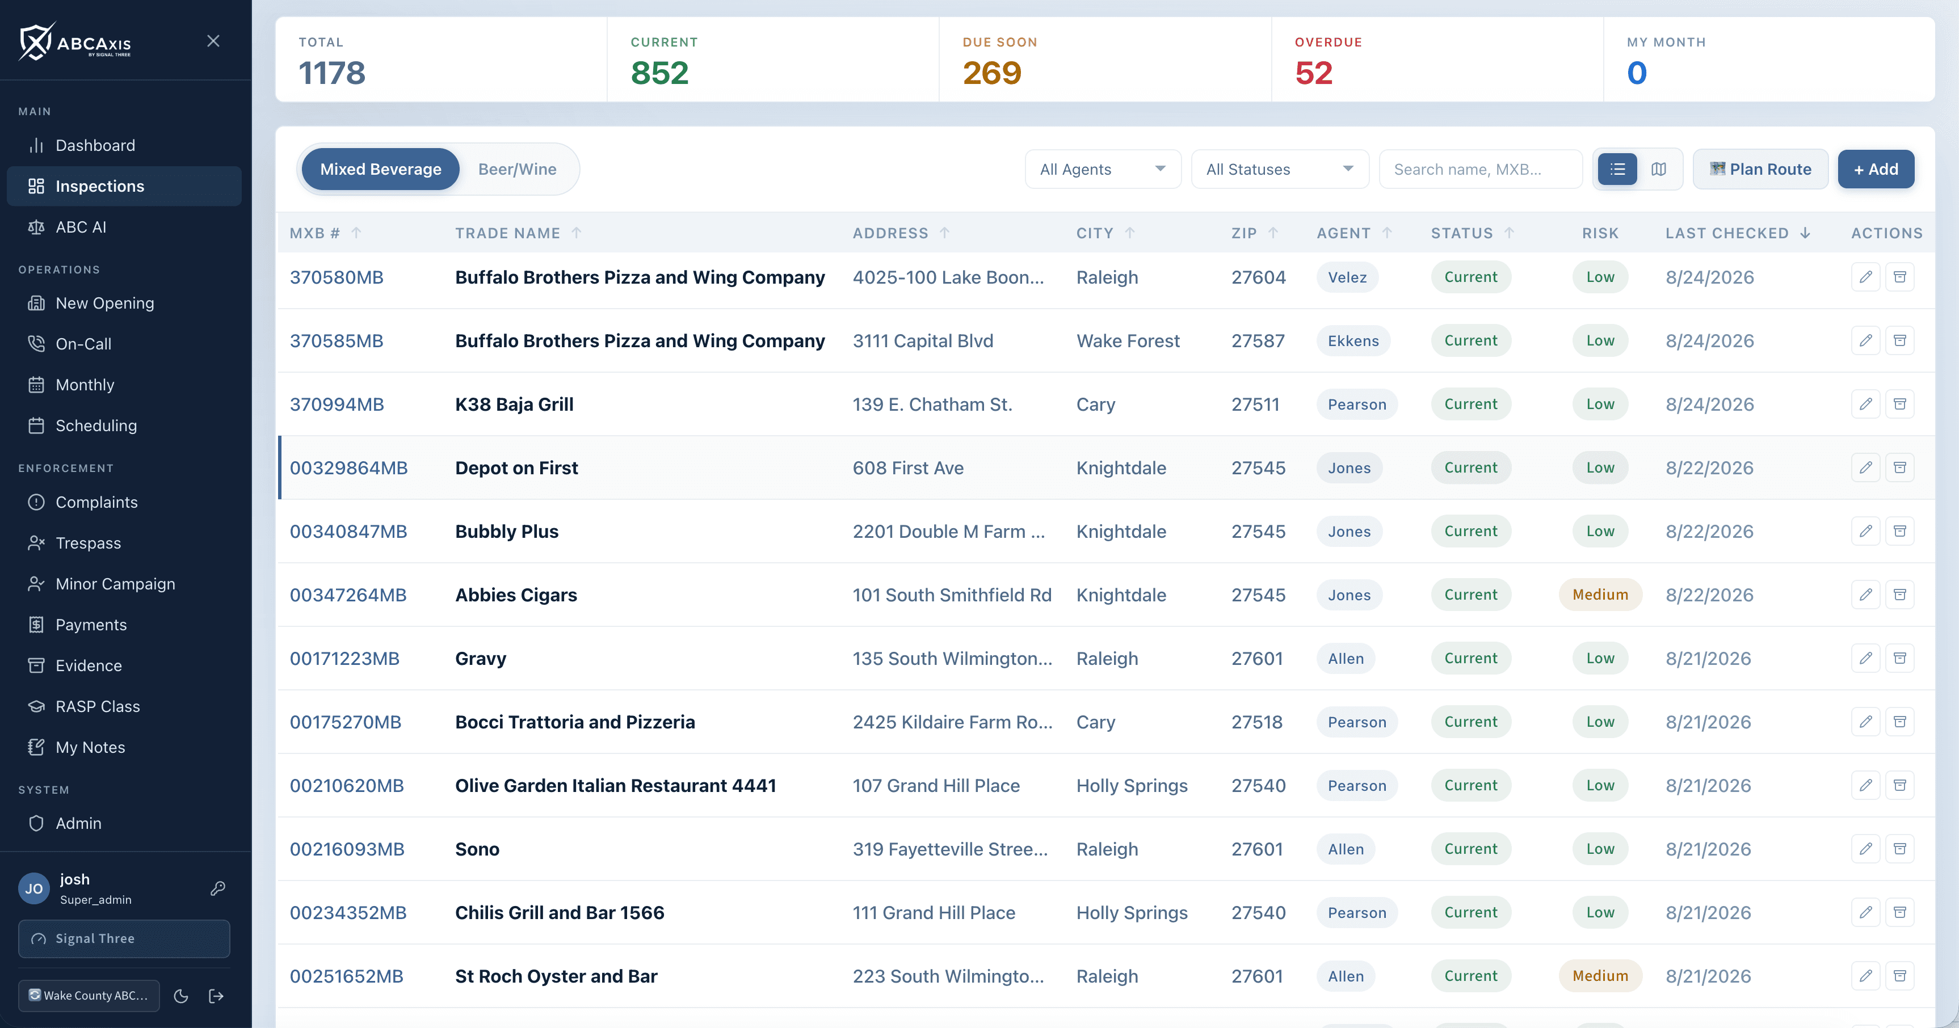Viewport: 1959px width, 1028px height.
Task: Archive the St Roch Oyster and Bar row
Action: click(x=1899, y=976)
